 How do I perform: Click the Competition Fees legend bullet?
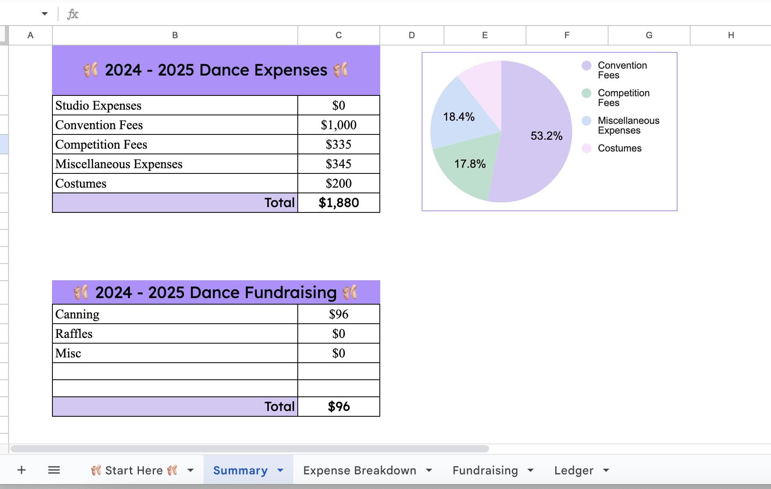click(586, 93)
